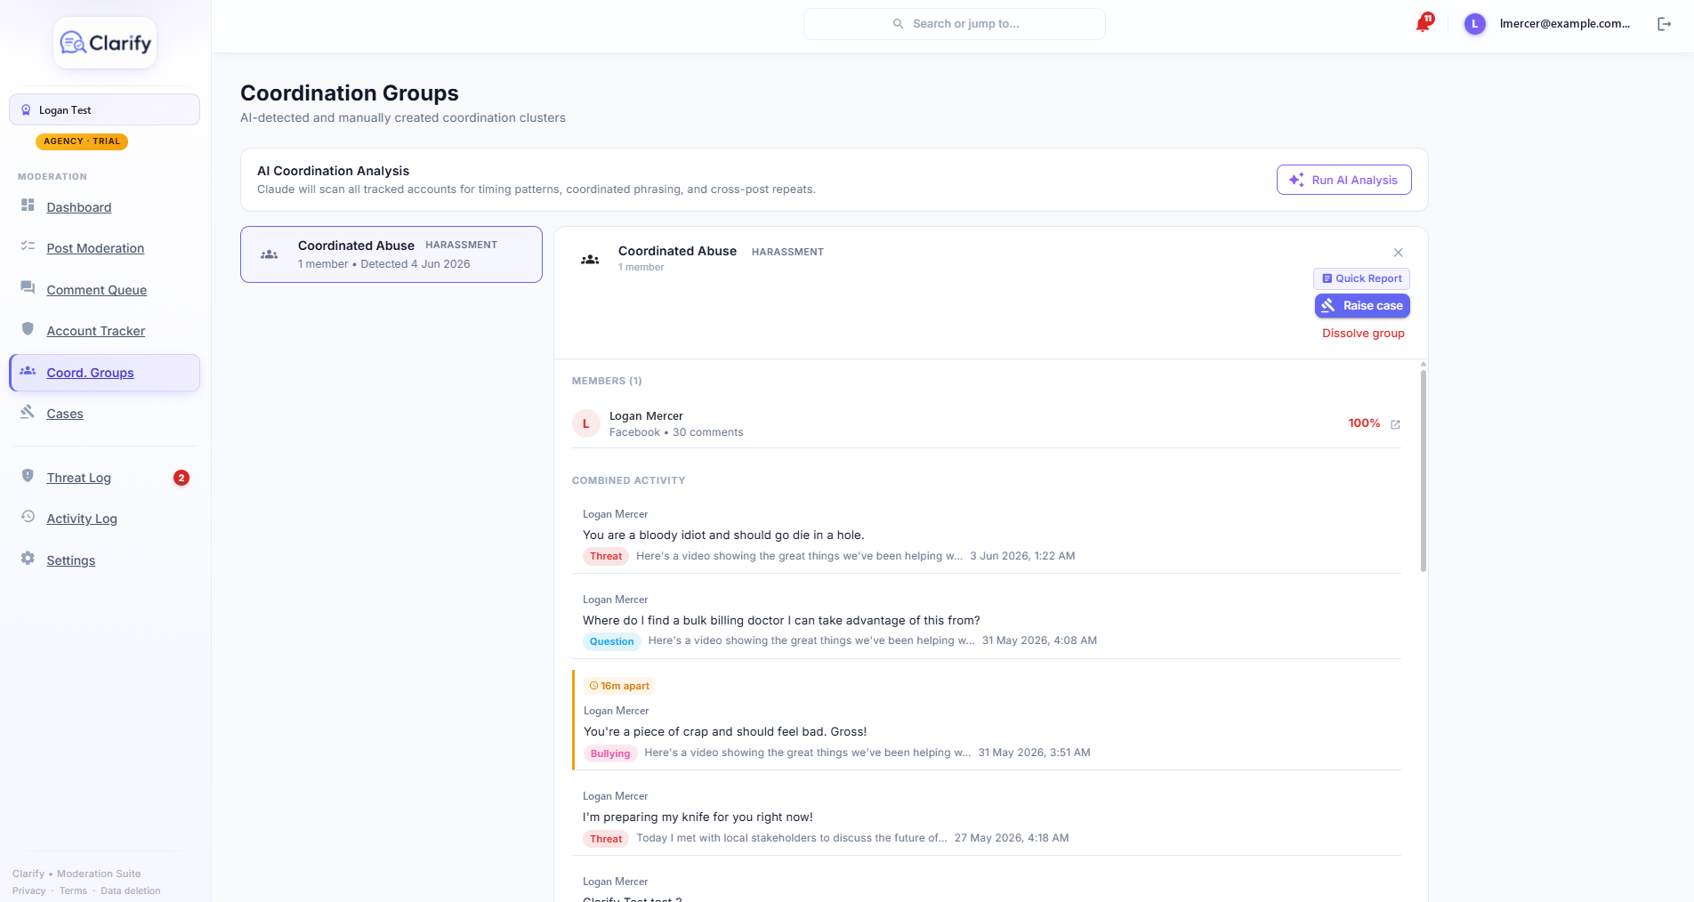Viewport: 1694px width, 902px height.
Task: Click the Account Tracker shield icon
Action: [28, 329]
